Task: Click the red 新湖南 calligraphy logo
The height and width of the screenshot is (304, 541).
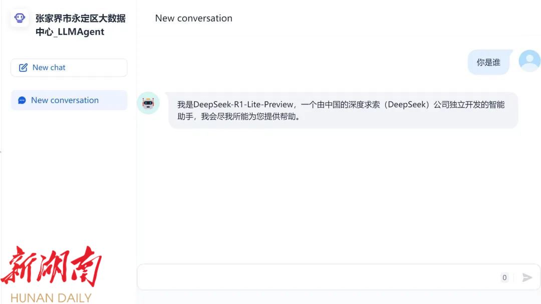Action: (x=51, y=266)
